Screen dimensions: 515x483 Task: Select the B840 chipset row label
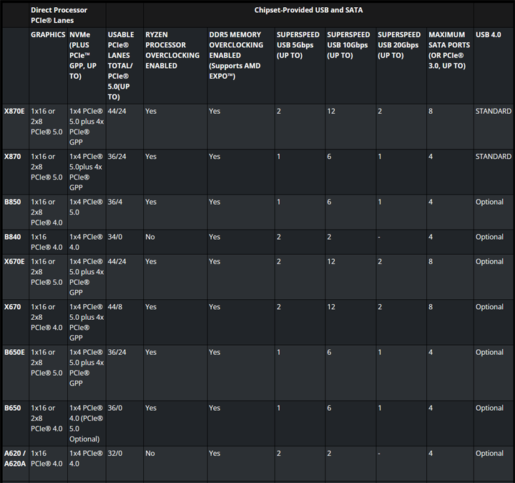pyautogui.click(x=13, y=237)
